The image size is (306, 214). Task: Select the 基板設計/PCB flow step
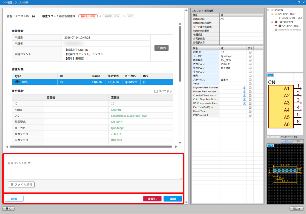click(112, 16)
